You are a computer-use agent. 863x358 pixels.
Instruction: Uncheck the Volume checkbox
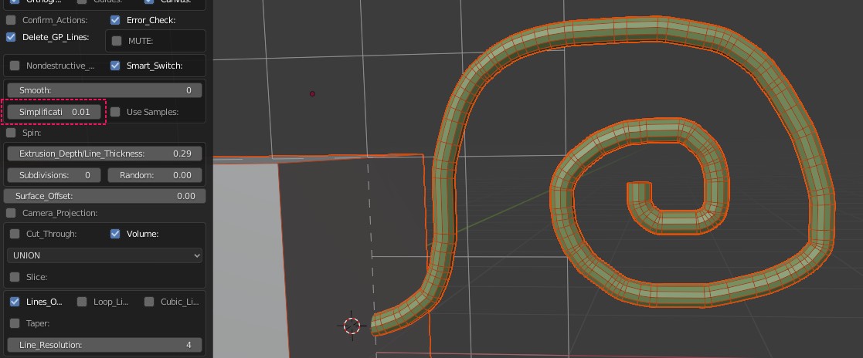pyautogui.click(x=115, y=234)
